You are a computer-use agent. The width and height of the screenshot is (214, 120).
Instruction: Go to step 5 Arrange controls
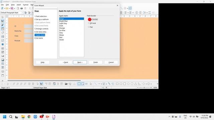(41, 29)
